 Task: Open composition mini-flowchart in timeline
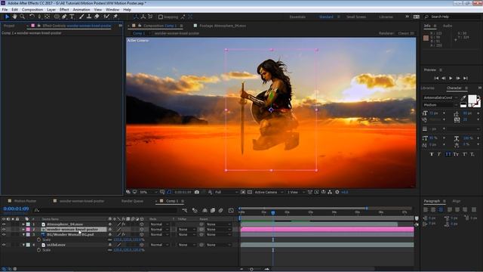[184, 211]
